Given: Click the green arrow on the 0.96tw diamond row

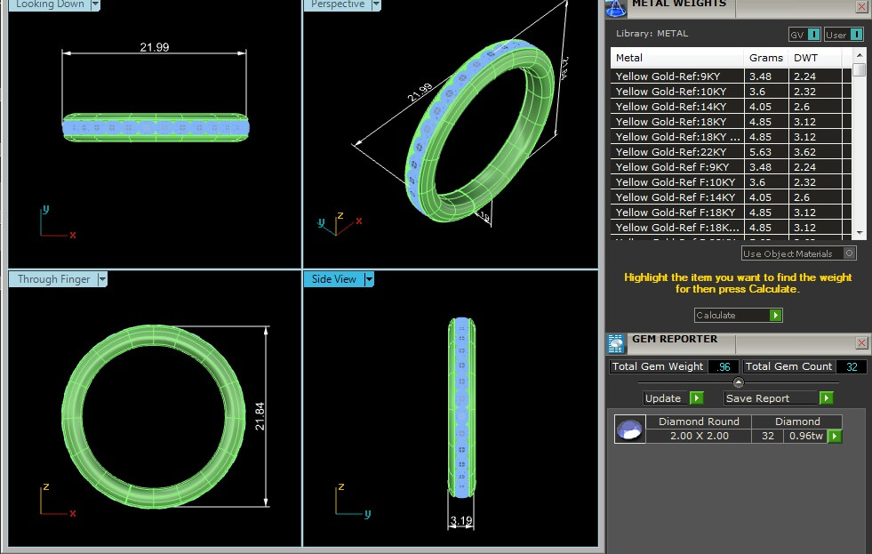Looking at the screenshot, I should pyautogui.click(x=834, y=436).
